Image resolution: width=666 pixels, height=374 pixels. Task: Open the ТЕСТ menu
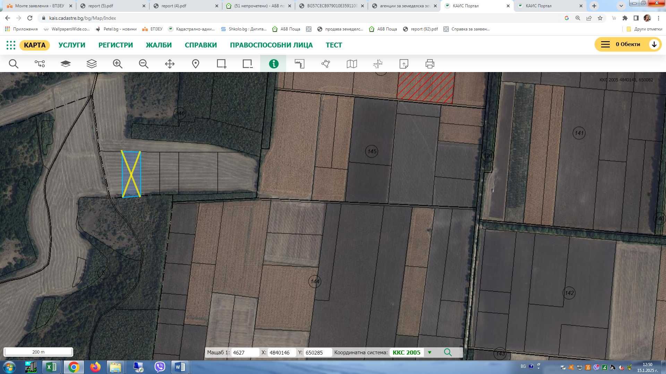pos(334,45)
